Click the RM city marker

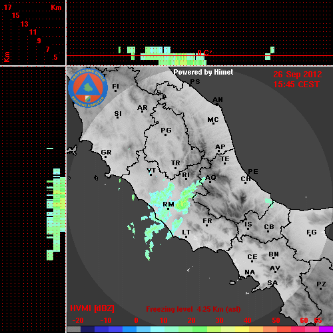[168, 208]
